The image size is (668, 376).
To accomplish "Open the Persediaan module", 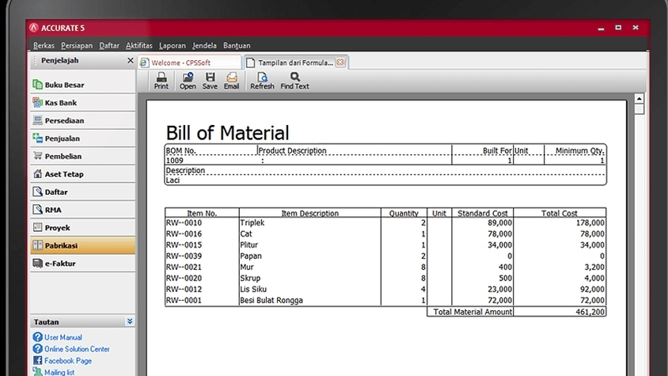I will [x=82, y=120].
